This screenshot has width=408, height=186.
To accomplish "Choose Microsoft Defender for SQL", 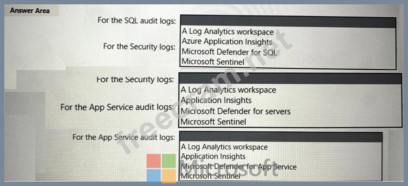I will tap(229, 52).
